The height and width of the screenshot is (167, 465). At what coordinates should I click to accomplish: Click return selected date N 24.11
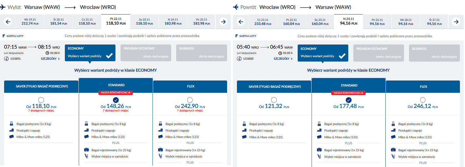(x=349, y=21)
